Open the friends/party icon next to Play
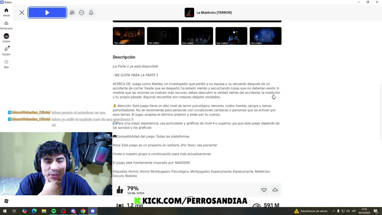382x215 pixels. click(72, 13)
